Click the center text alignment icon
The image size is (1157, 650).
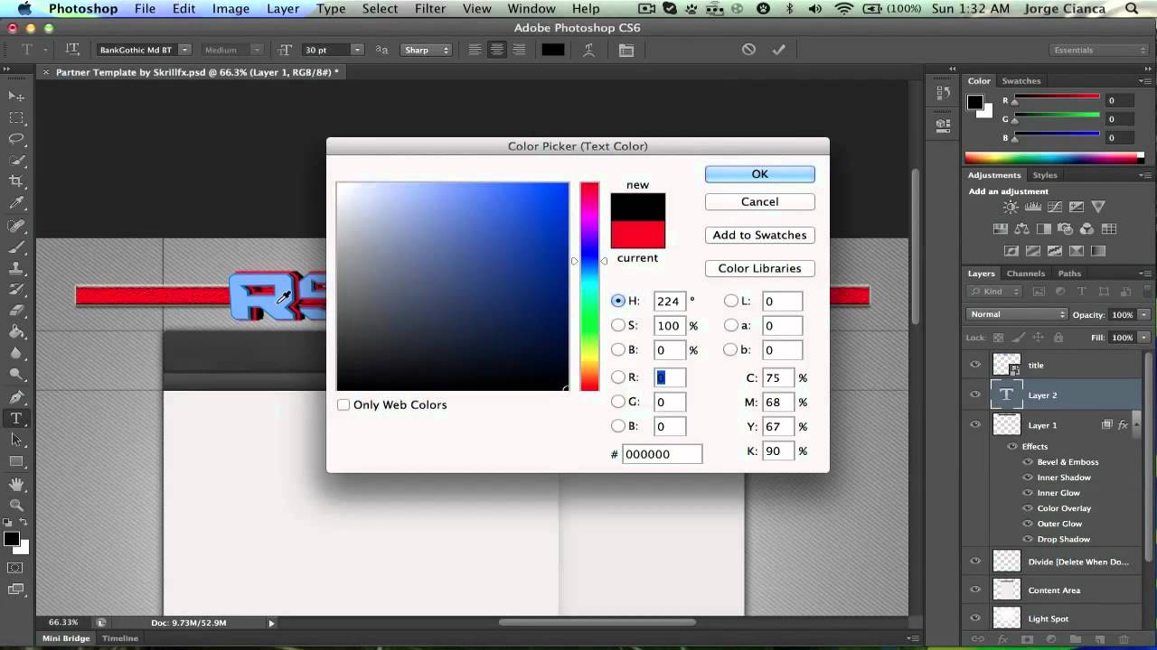click(x=497, y=50)
